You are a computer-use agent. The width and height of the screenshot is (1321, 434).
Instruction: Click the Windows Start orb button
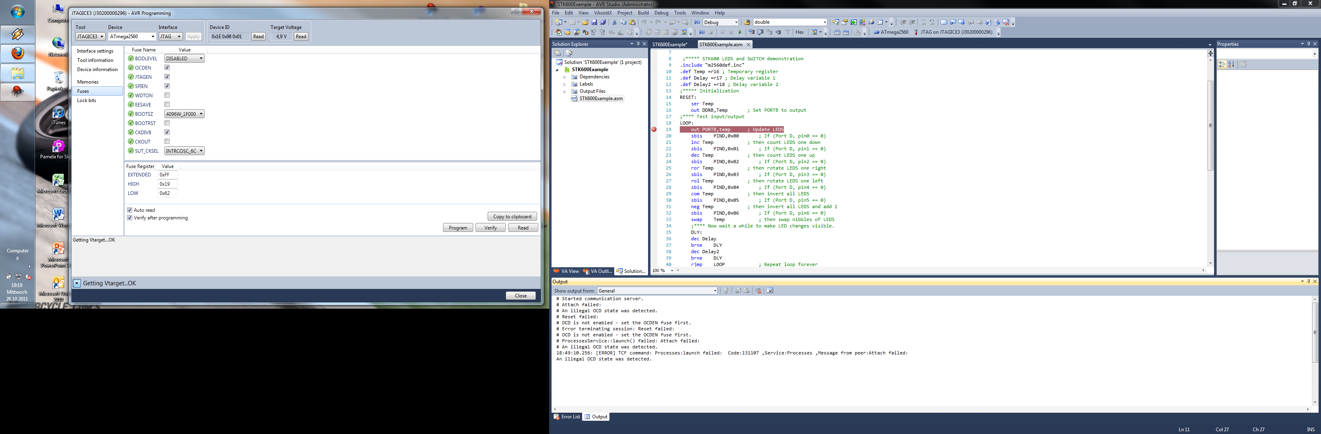coord(17,12)
